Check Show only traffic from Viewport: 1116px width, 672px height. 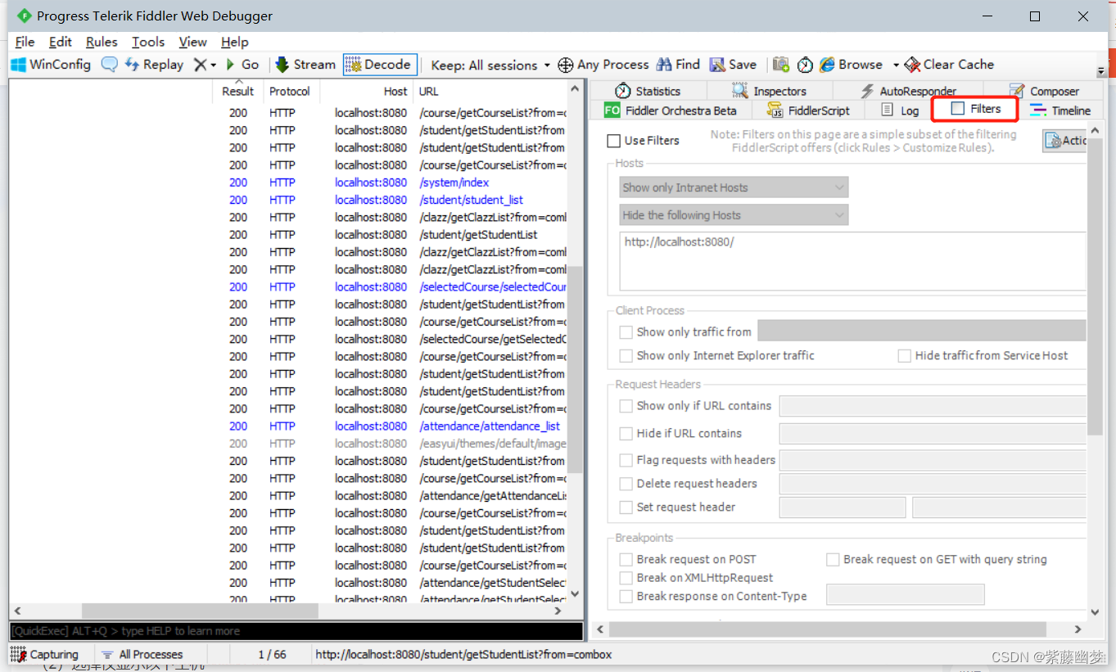click(626, 332)
